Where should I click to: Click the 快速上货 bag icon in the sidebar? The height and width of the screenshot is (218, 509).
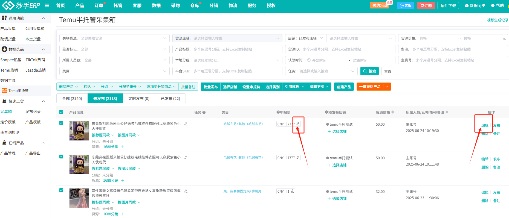(x=4, y=101)
